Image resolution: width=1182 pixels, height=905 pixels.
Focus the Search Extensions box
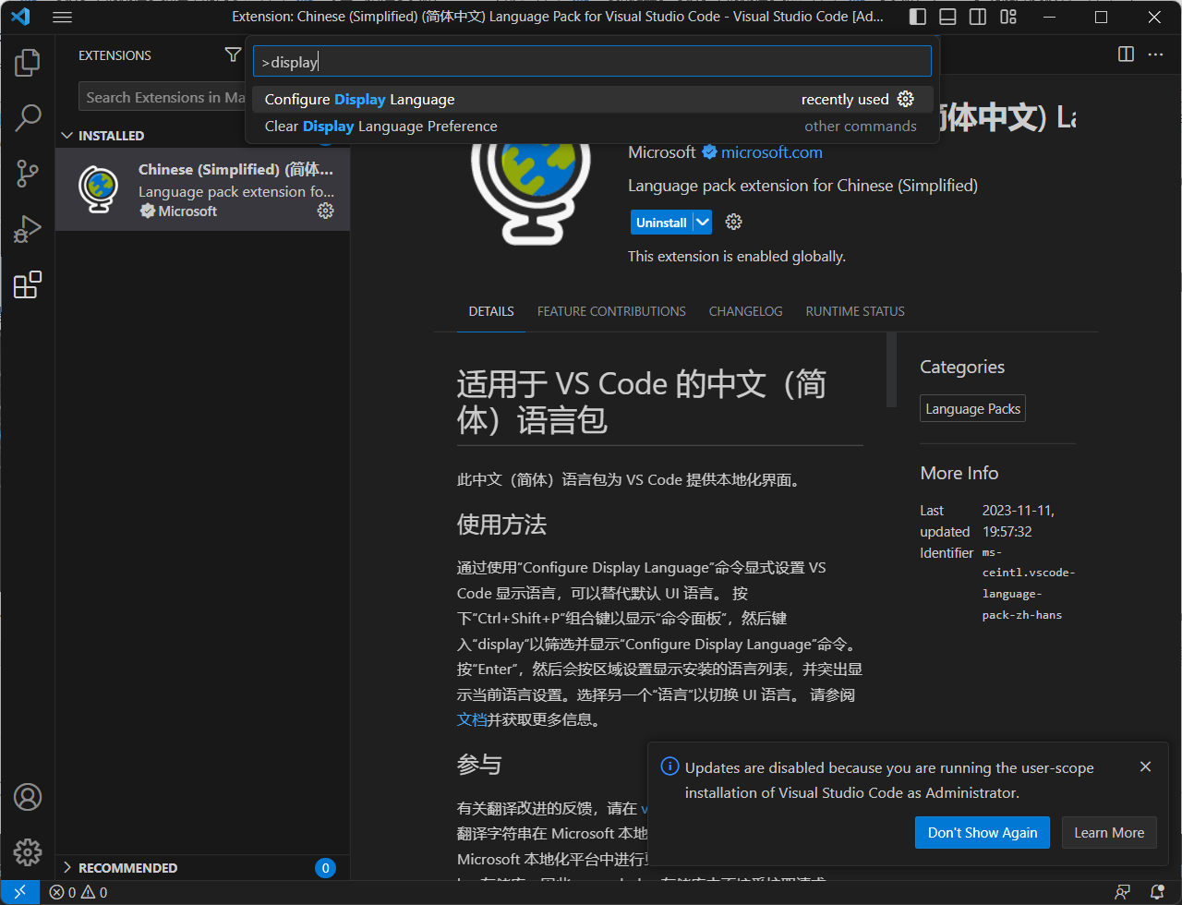(x=163, y=97)
